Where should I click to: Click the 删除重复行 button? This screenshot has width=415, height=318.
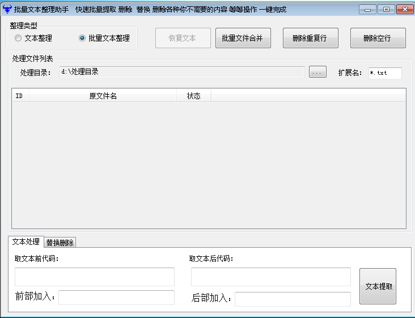tap(311, 38)
